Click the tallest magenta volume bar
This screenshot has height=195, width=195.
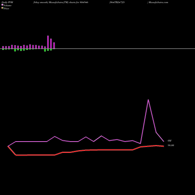click(x=48, y=42)
